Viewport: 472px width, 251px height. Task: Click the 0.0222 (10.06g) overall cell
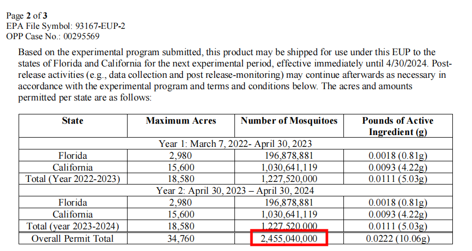397,239
